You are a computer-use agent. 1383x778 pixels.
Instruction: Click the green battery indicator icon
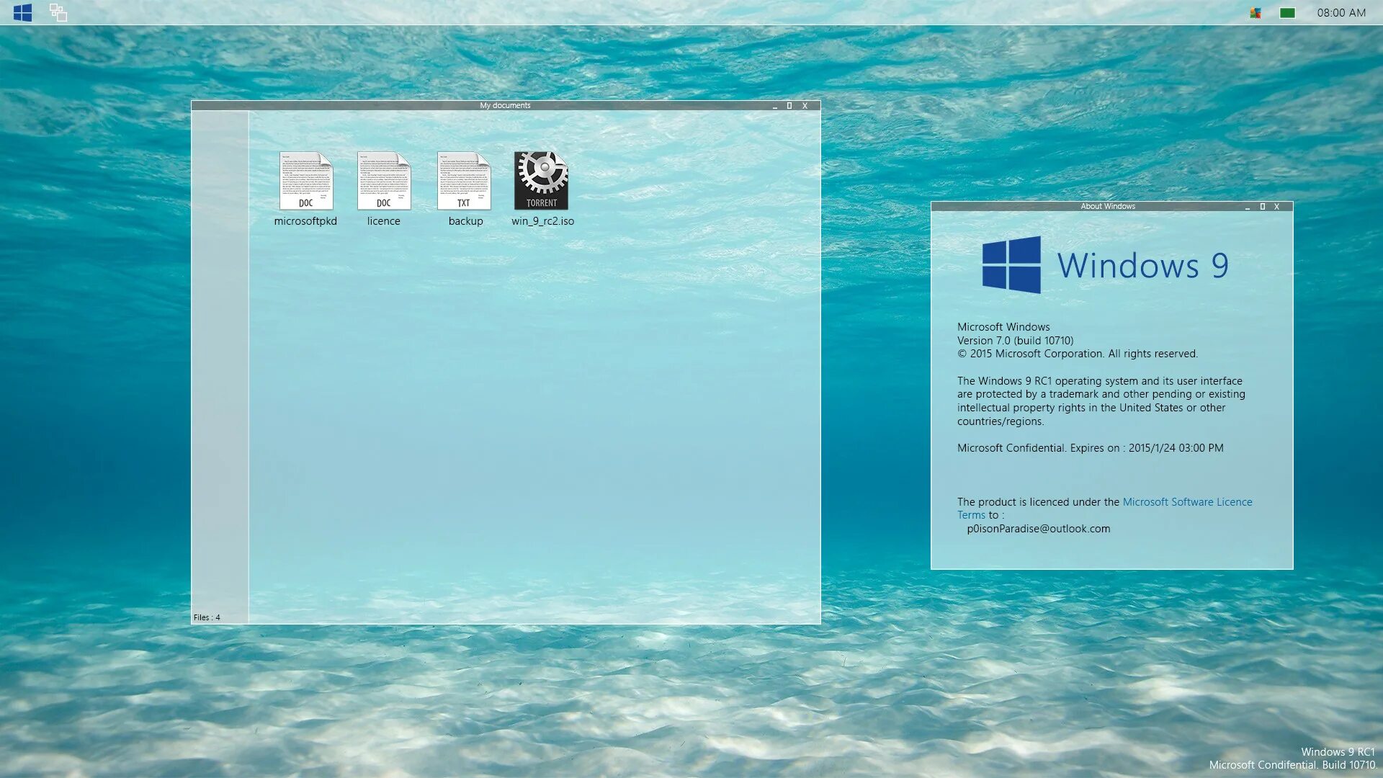click(1287, 13)
